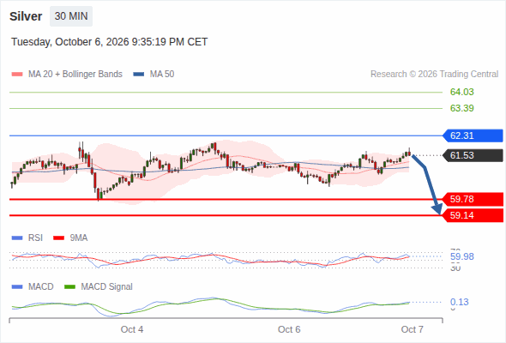Screen dimensions: 506x343
Task: Click the '9MA' legend label
Action: [x=79, y=238]
